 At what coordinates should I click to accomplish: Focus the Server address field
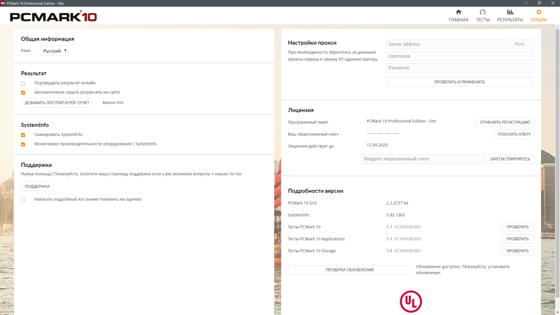click(448, 44)
